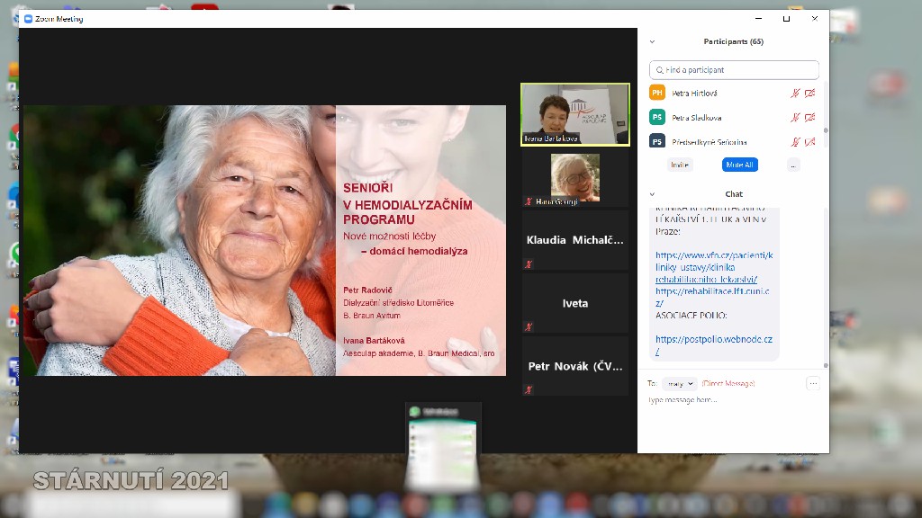Collapse the Participants panel chevron
The image size is (922, 518).
(653, 41)
